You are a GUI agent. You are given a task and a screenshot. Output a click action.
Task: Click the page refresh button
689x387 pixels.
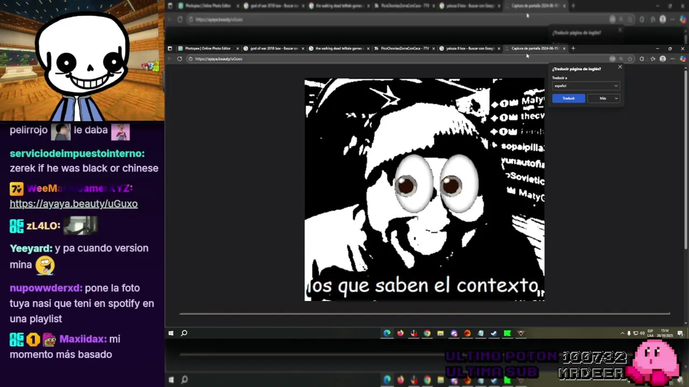179,59
